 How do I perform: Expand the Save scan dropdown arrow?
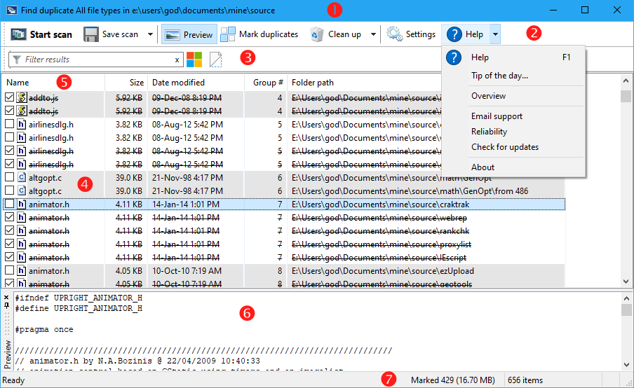150,34
